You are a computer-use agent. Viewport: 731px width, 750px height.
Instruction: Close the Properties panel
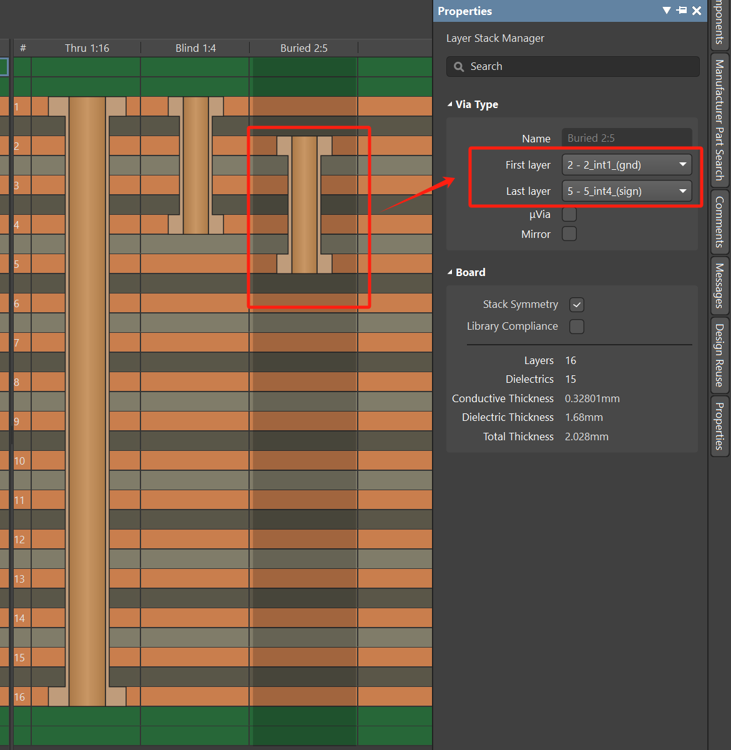tap(697, 11)
